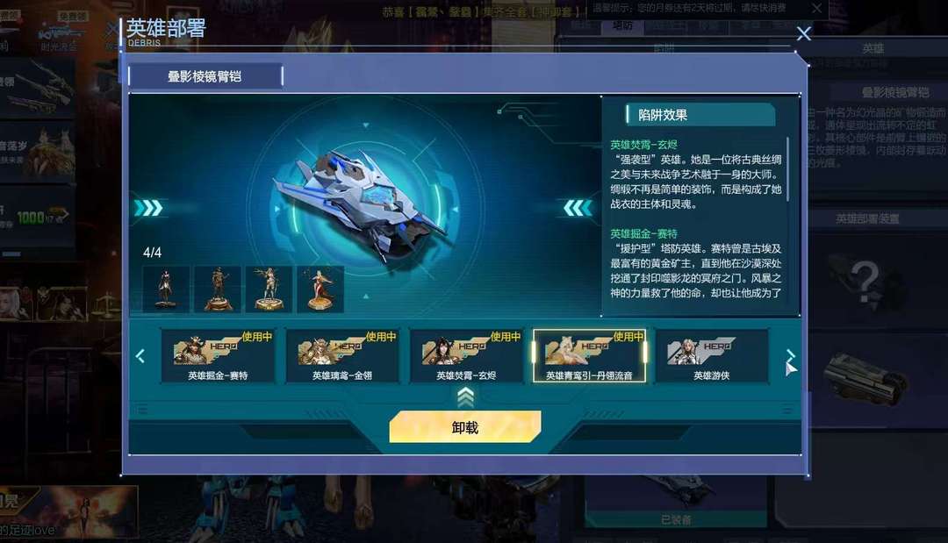Select the 英雄焚霄-玄烬 hero card
The width and height of the screenshot is (948, 543).
[x=466, y=356]
